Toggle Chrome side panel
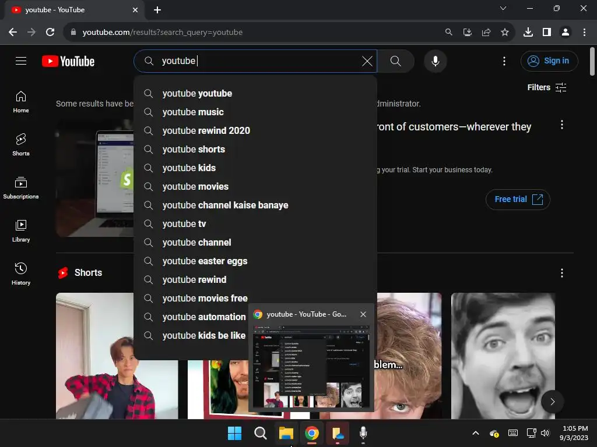The height and width of the screenshot is (447, 597). (547, 33)
